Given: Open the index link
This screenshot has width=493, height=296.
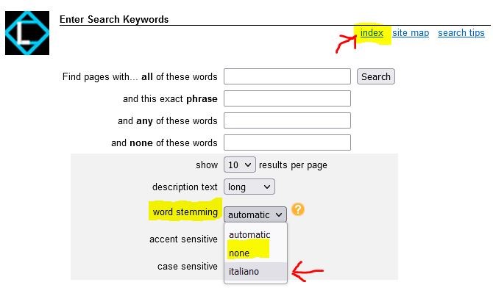Looking at the screenshot, I should pyautogui.click(x=372, y=33).
